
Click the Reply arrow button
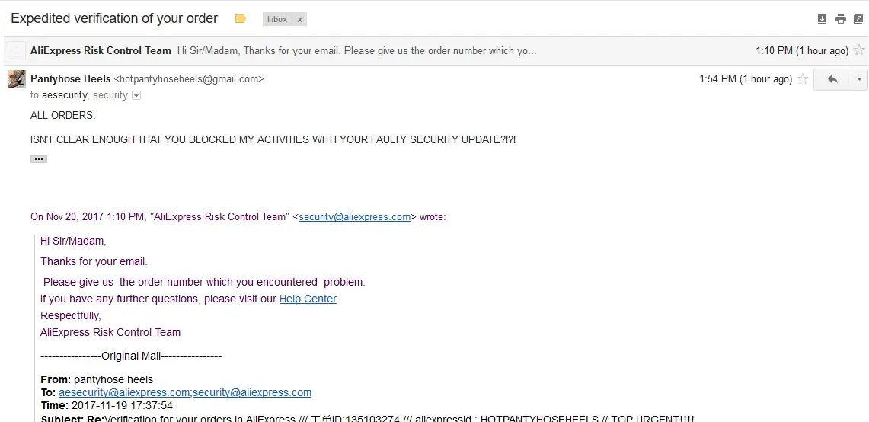pyautogui.click(x=832, y=79)
